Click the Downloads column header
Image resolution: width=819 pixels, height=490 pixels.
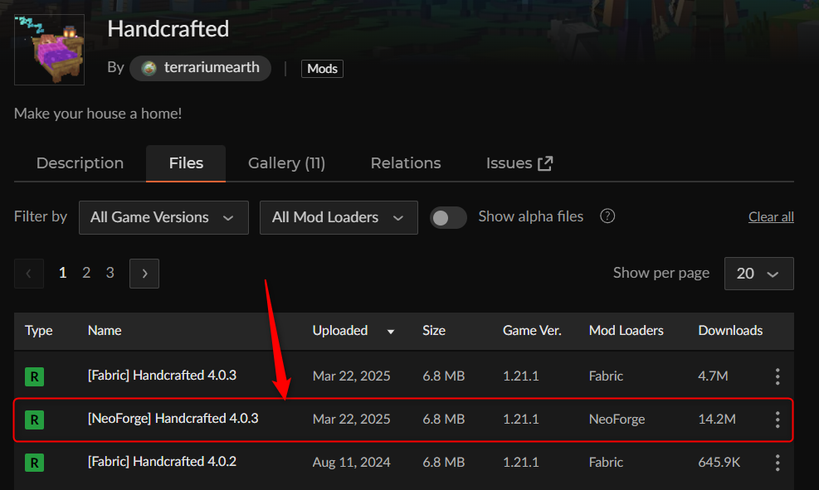point(730,331)
